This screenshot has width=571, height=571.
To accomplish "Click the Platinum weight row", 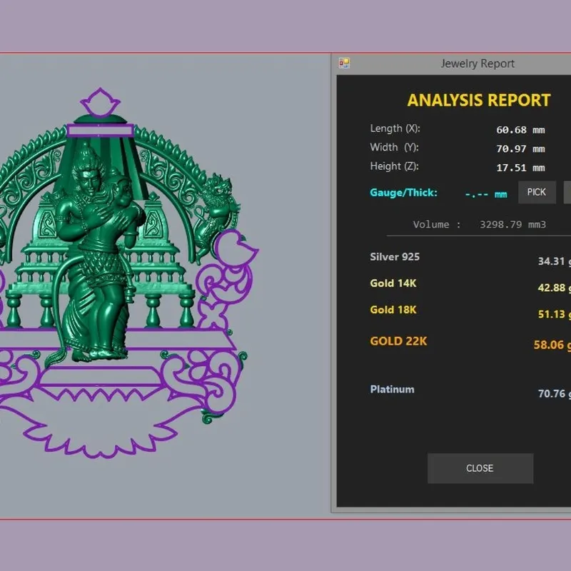I will (x=470, y=391).
